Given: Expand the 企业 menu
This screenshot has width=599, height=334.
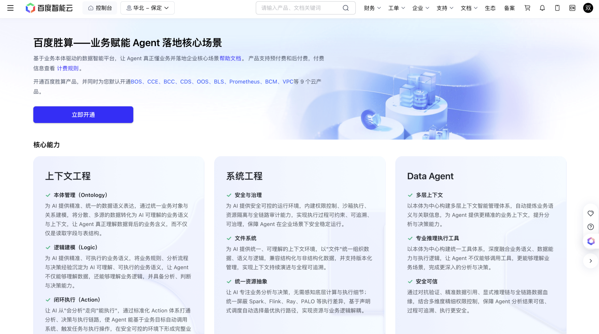Looking at the screenshot, I should tap(421, 8).
